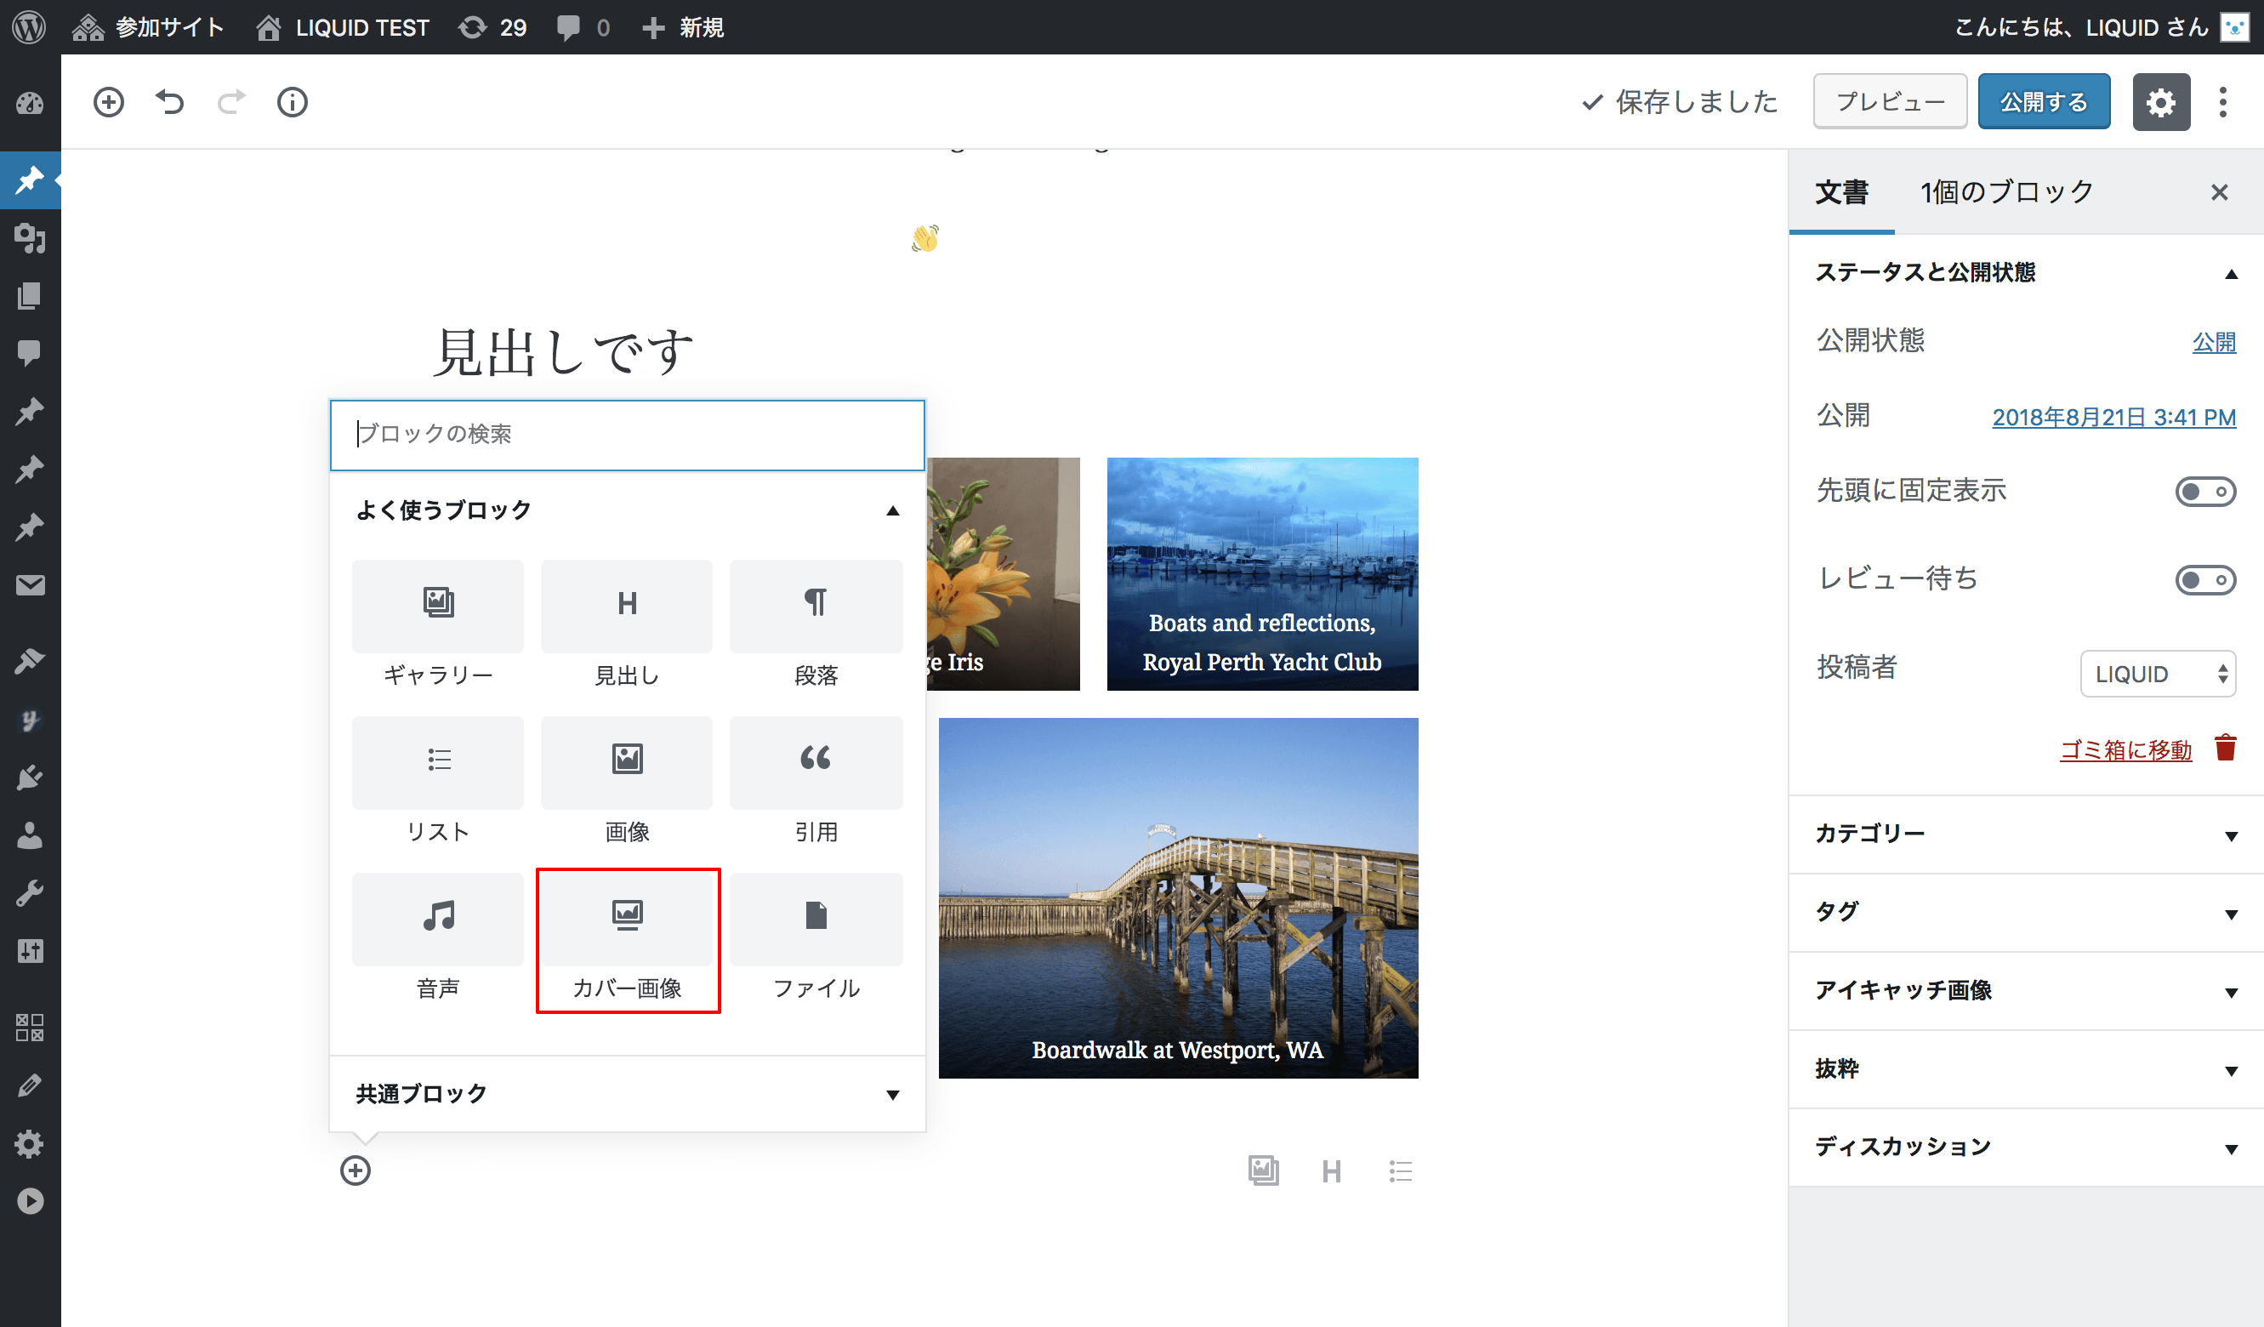Insert a 音声 block
The image size is (2264, 1327).
click(x=437, y=940)
